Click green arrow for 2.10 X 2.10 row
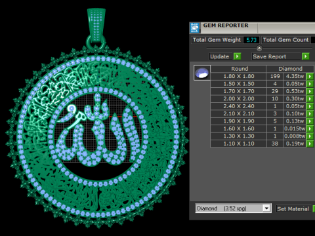Viewport: 315px width, 236px height. (x=310, y=113)
